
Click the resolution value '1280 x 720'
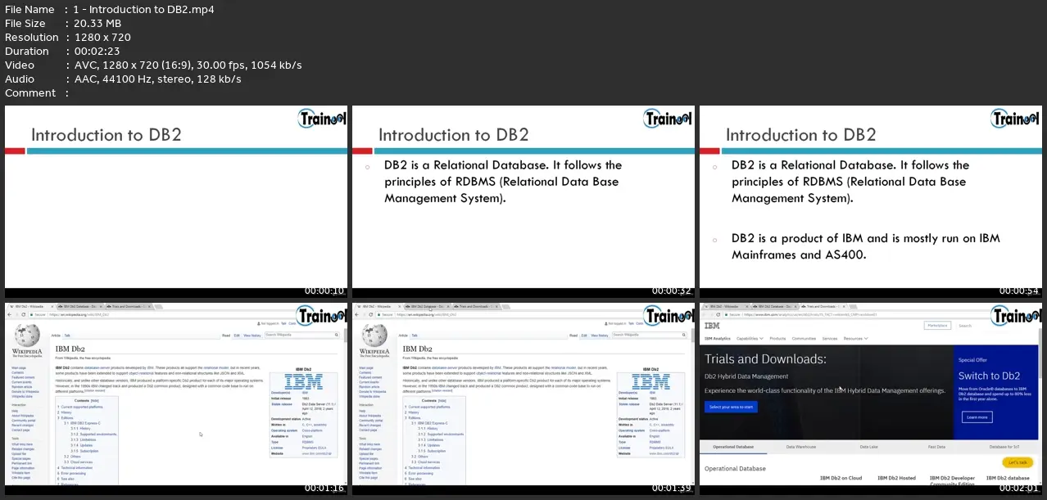pyautogui.click(x=104, y=38)
